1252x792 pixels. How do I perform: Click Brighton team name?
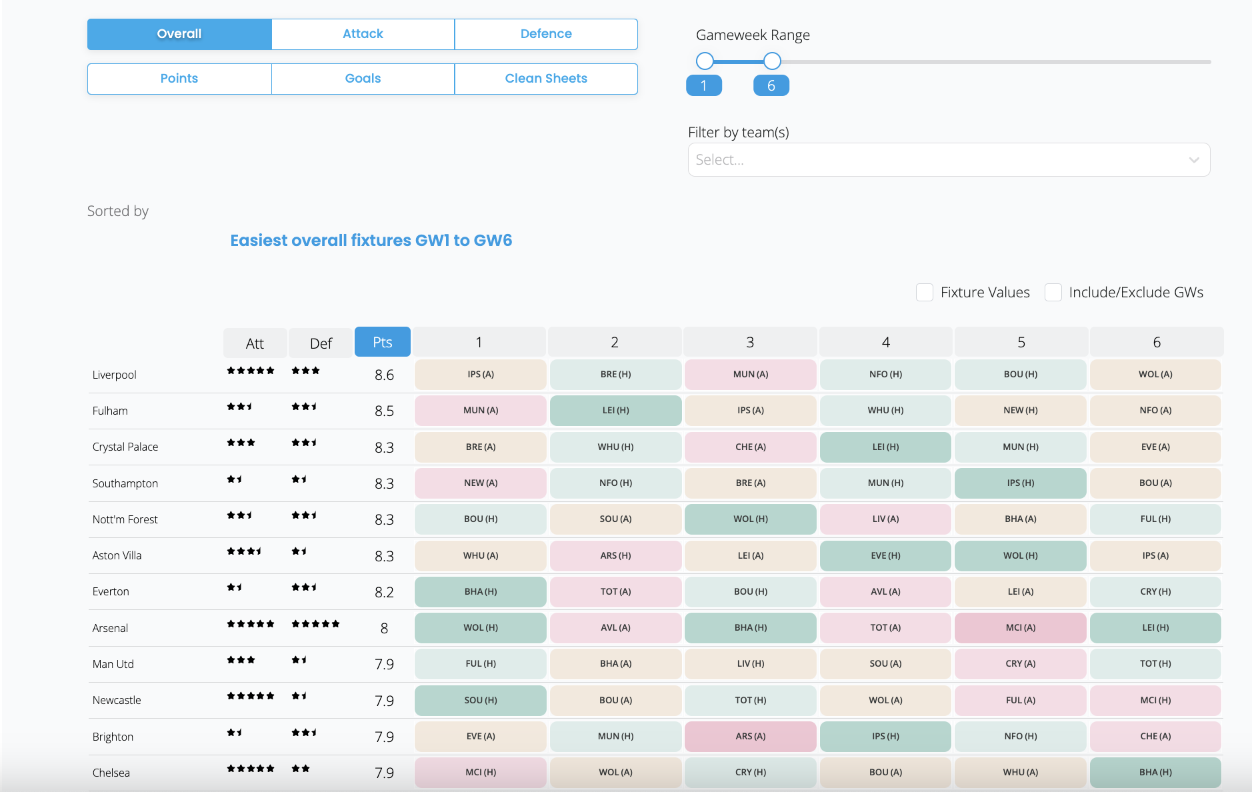(x=113, y=737)
